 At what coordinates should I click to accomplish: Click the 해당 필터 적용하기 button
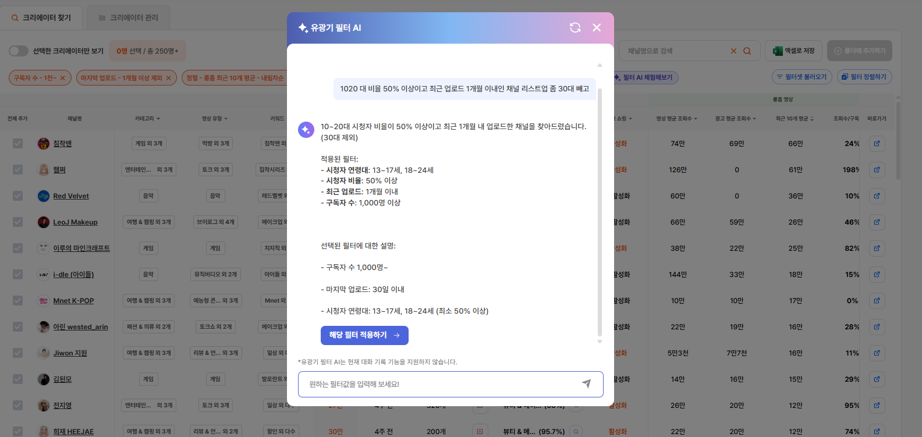(364, 335)
